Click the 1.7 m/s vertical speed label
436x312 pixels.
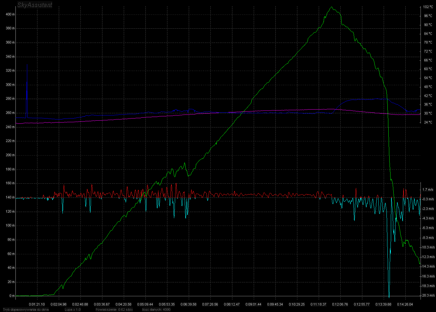428,190
